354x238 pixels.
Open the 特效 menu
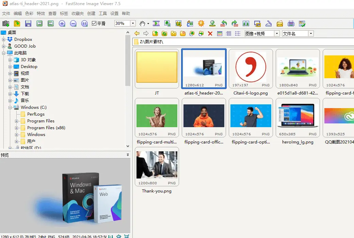coord(41,14)
